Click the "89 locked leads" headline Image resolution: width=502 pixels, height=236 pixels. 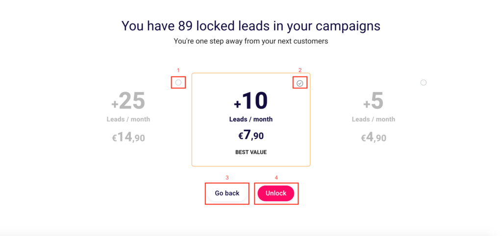coord(251,25)
